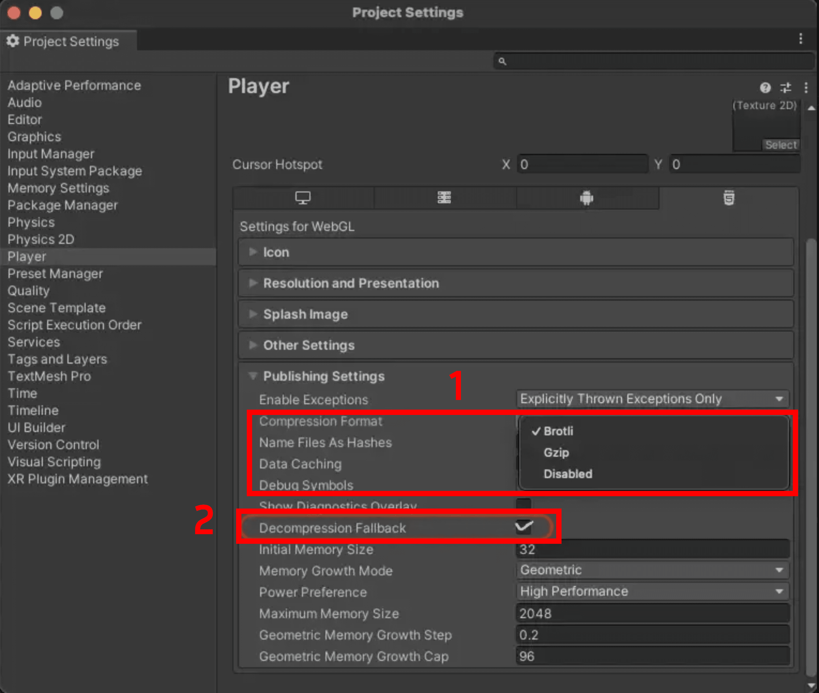Screen dimensions: 819x693
Task: Open the Enable Exceptions dropdown
Action: point(652,399)
